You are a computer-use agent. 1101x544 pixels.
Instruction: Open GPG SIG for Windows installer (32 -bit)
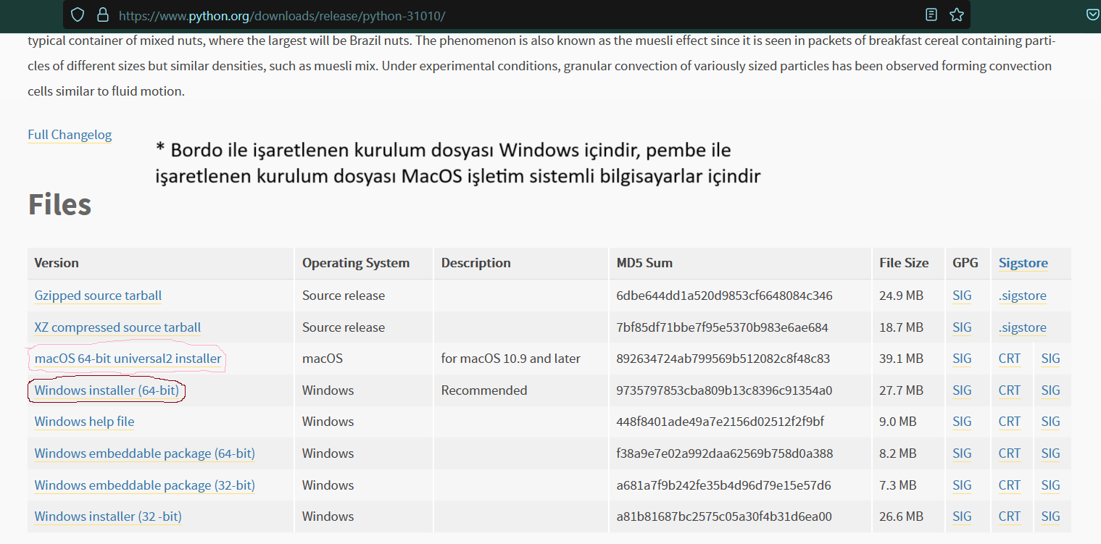[962, 516]
